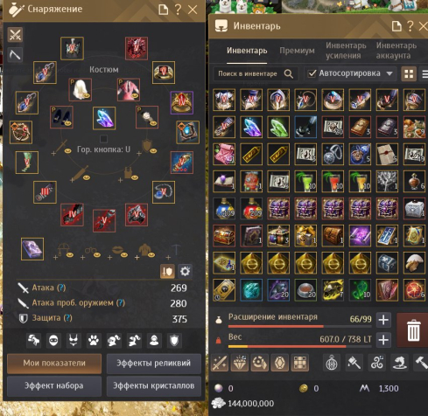Open the gear settings in equipment window
The height and width of the screenshot is (416, 428).
pos(185,271)
